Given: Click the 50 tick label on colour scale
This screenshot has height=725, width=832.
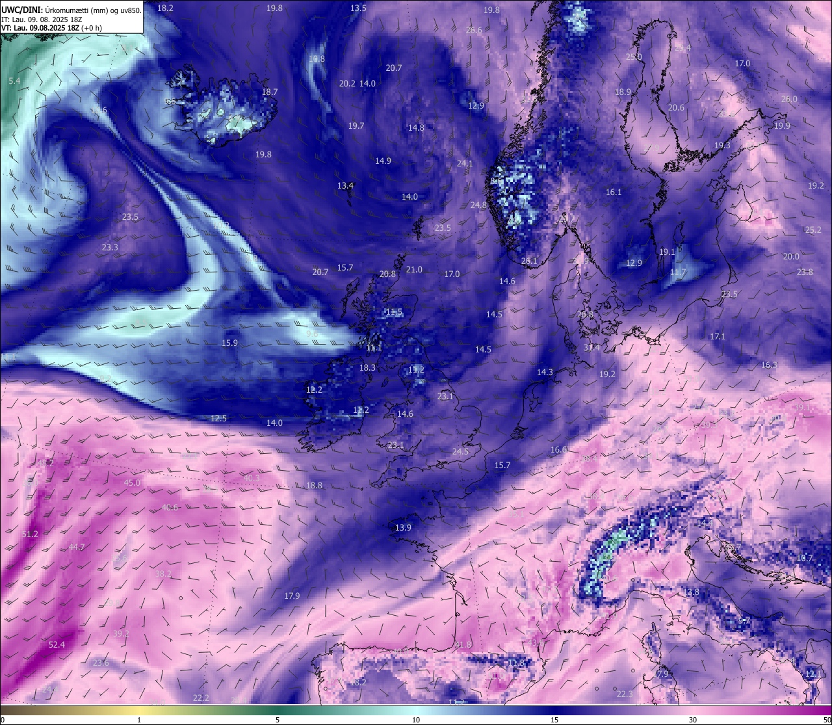Looking at the screenshot, I should (x=827, y=720).
